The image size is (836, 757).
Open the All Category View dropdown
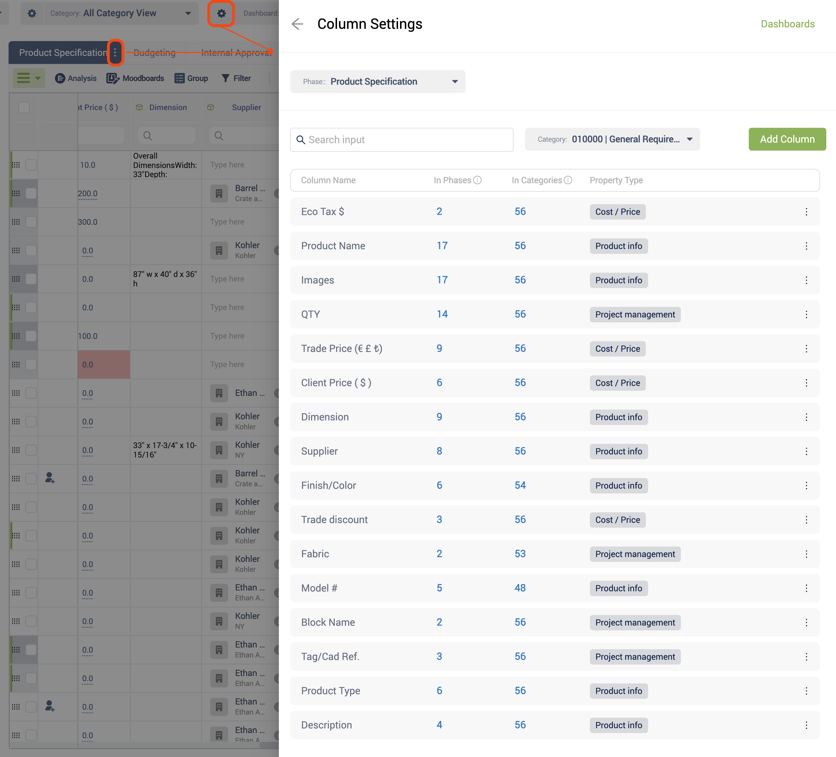pyautogui.click(x=121, y=13)
